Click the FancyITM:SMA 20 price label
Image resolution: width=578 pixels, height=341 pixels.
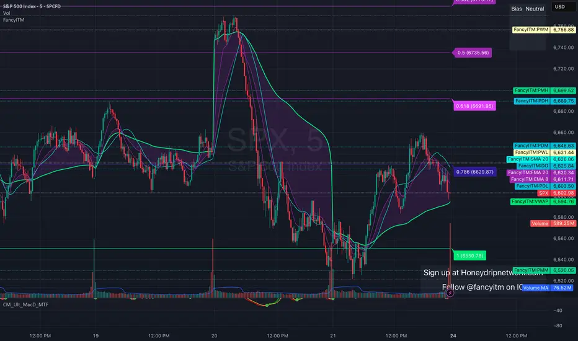click(541, 159)
